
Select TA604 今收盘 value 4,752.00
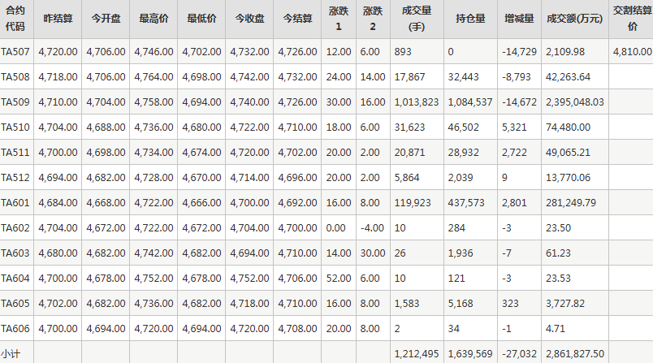click(249, 279)
